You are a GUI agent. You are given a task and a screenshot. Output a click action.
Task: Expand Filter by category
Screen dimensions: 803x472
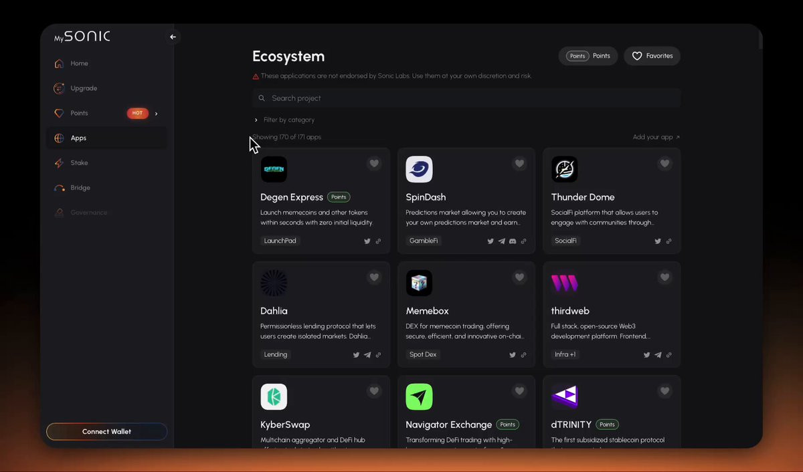[x=284, y=120]
